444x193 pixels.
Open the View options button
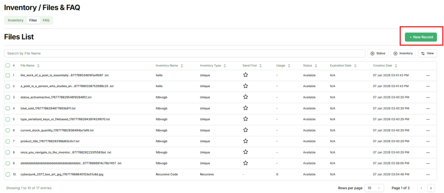click(427, 53)
